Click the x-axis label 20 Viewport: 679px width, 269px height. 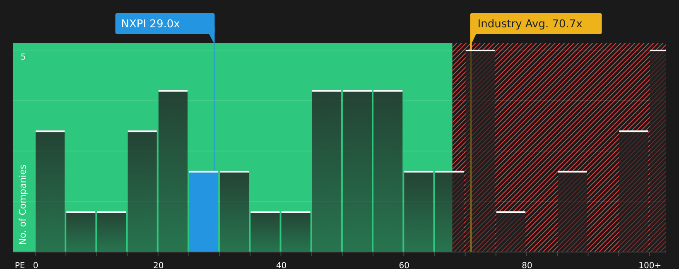pyautogui.click(x=159, y=265)
